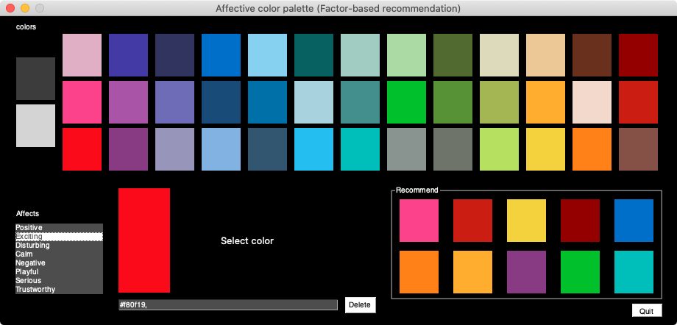
Task: Click the Delete button
Action: click(360, 305)
